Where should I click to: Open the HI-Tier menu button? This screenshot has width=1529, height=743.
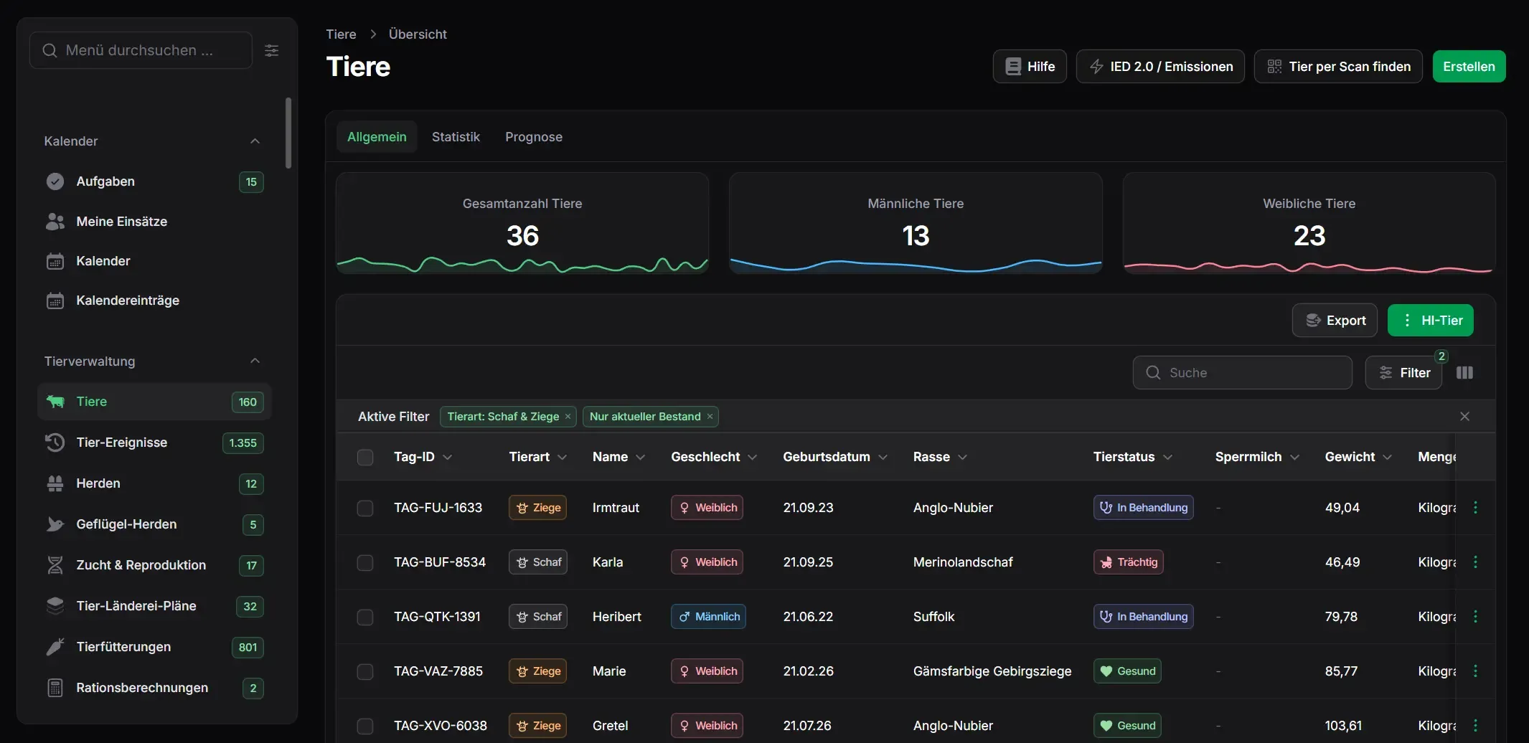tap(1430, 321)
